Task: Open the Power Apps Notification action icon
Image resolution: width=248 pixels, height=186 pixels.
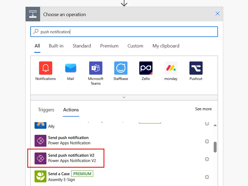Action: point(40,141)
